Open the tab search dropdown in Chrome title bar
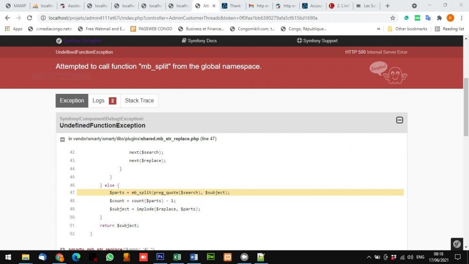Viewport: 469px width, 264px height. pyautogui.click(x=414, y=6)
